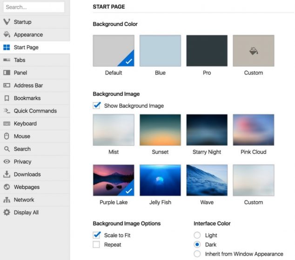Image resolution: width=295 pixels, height=260 pixels.
Task: Select the Pro background color swatch
Action: (207, 51)
